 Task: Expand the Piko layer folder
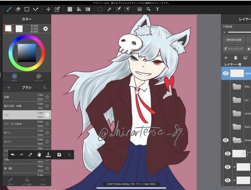tap(237, 87)
